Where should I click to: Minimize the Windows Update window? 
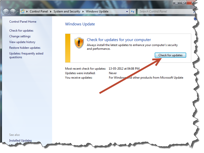point(176,2)
